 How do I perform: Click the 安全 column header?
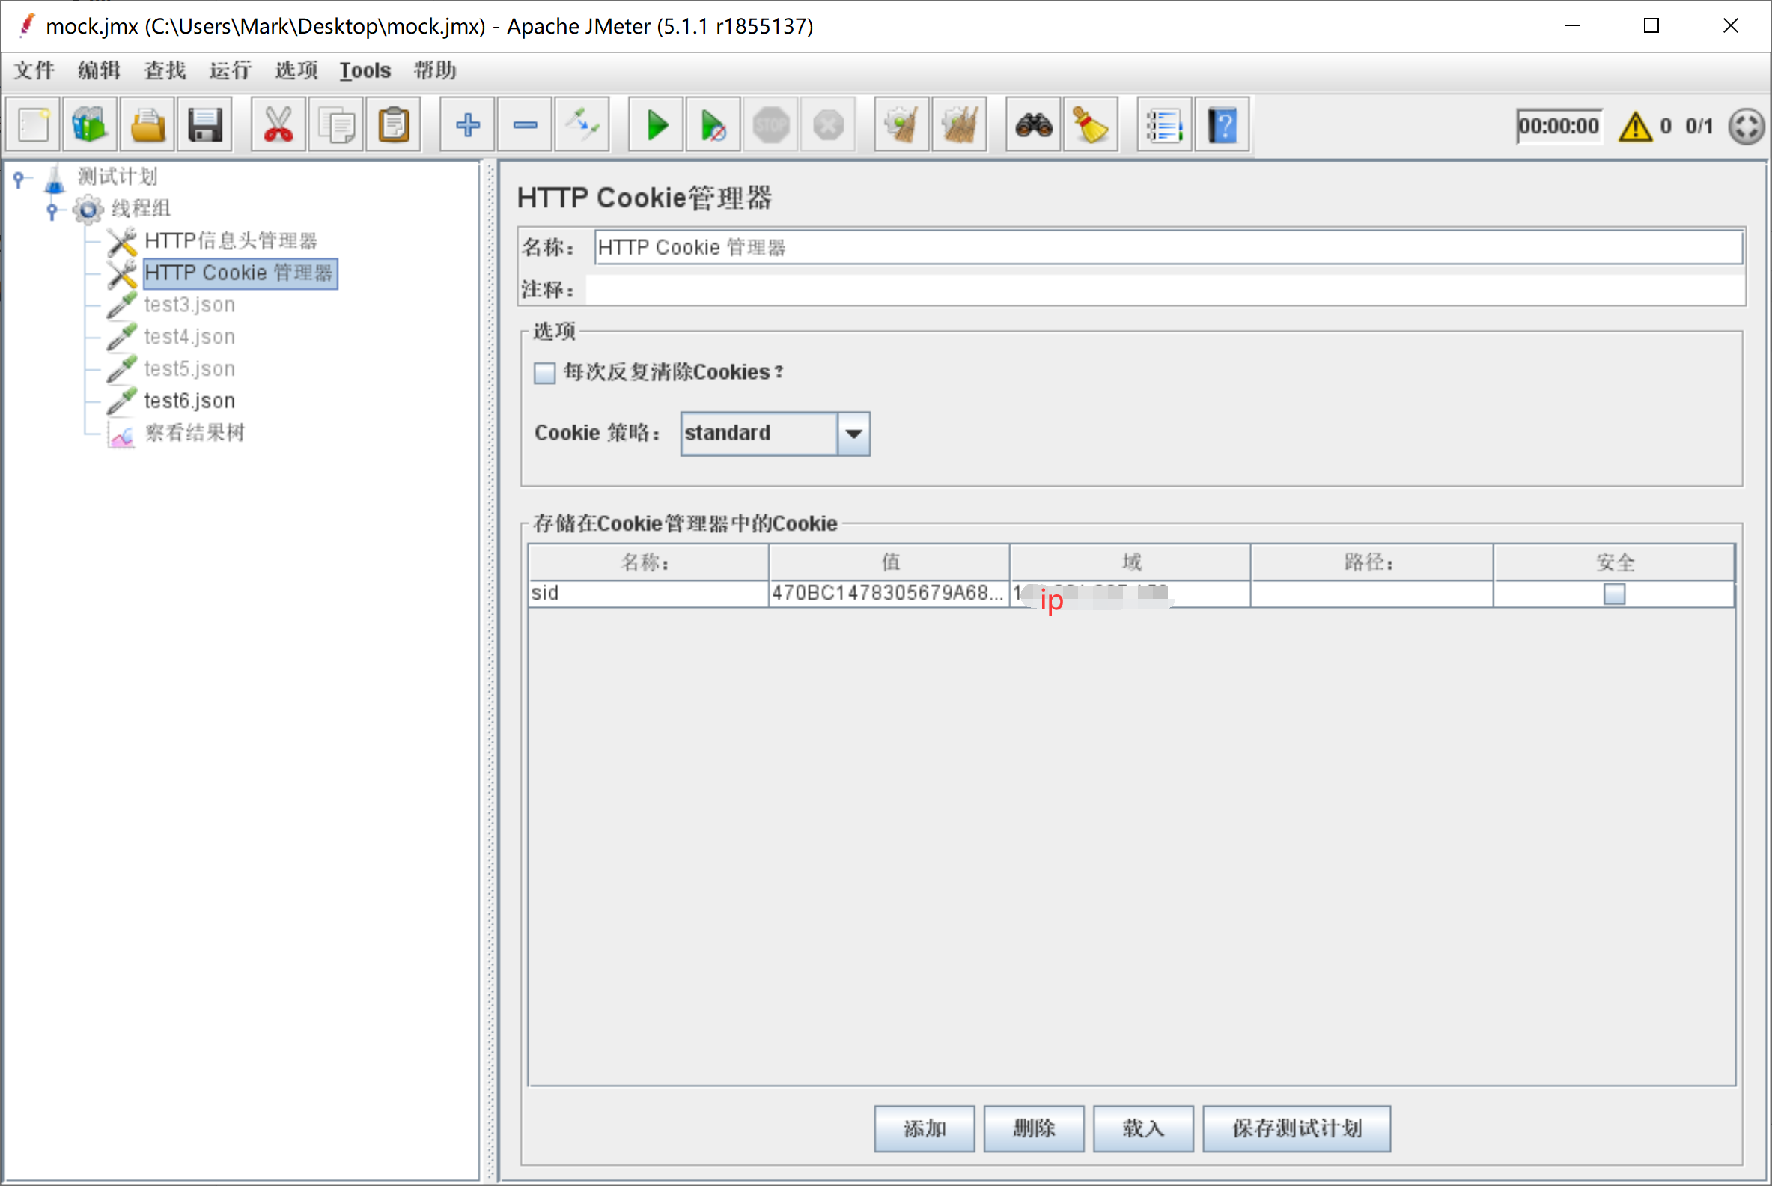1614,562
